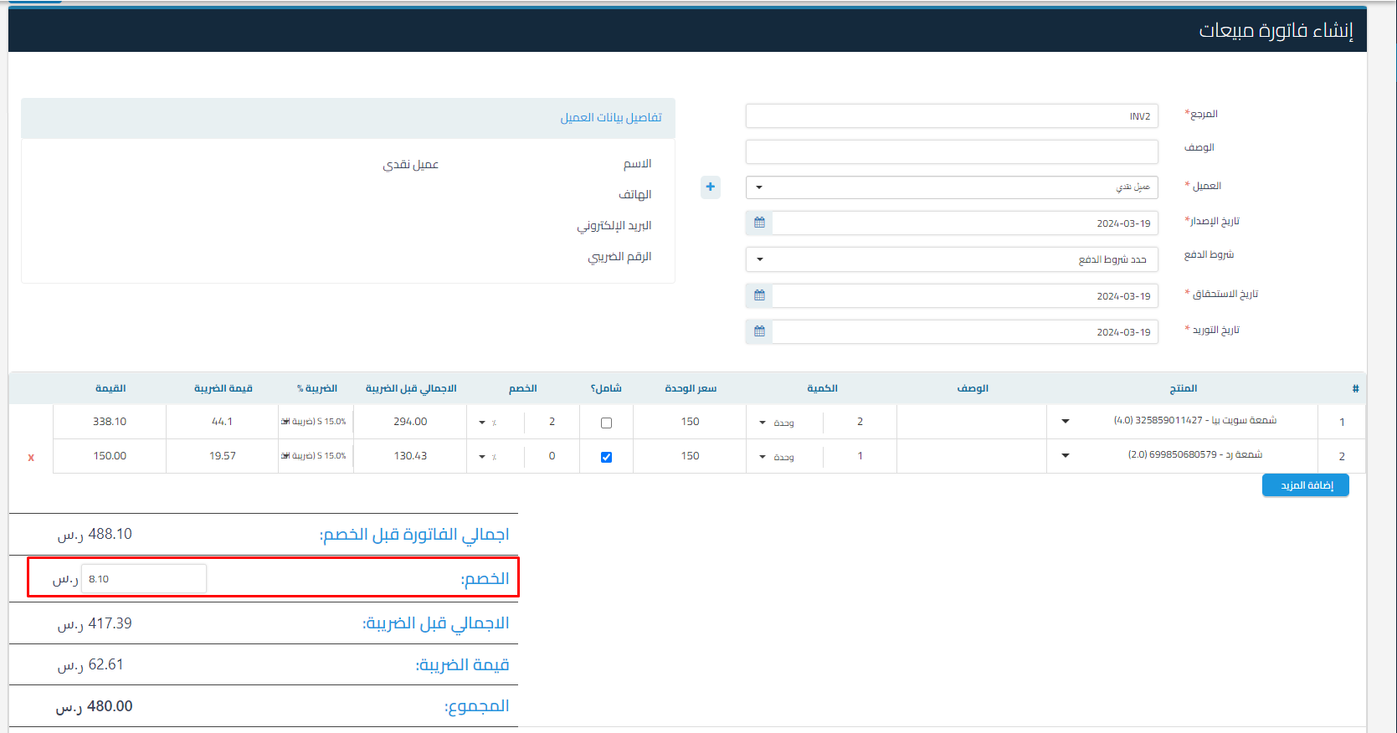This screenshot has width=1397, height=733.
Task: Click description cell in row 2
Action: pos(972,456)
